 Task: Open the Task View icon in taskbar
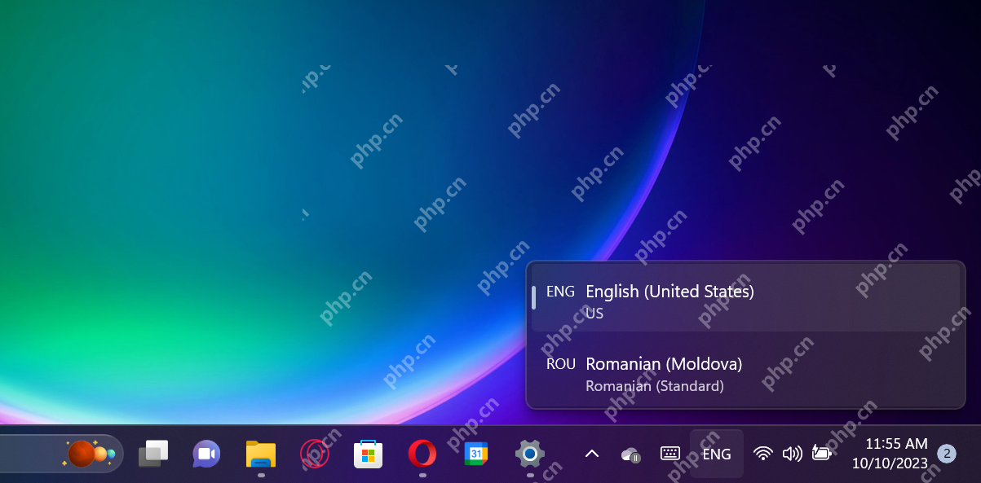tap(153, 454)
